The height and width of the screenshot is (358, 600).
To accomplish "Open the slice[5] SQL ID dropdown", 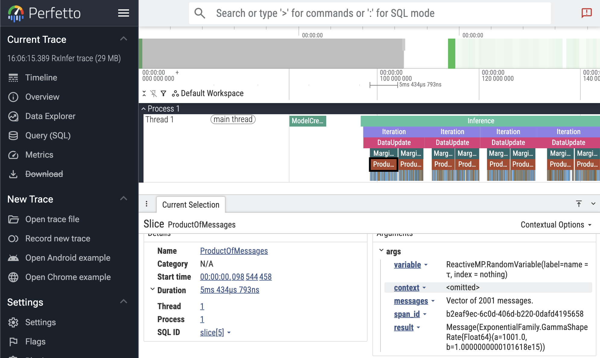I will [x=229, y=333].
